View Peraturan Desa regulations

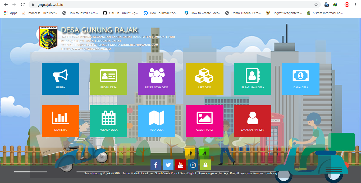tap(253, 79)
